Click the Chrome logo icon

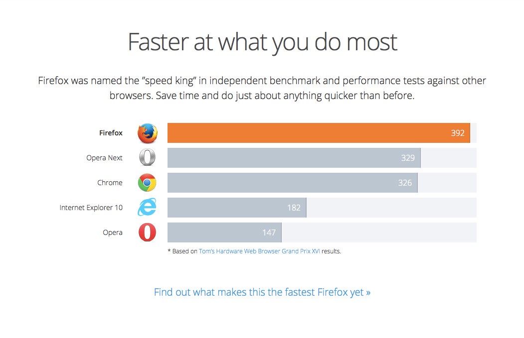[147, 183]
